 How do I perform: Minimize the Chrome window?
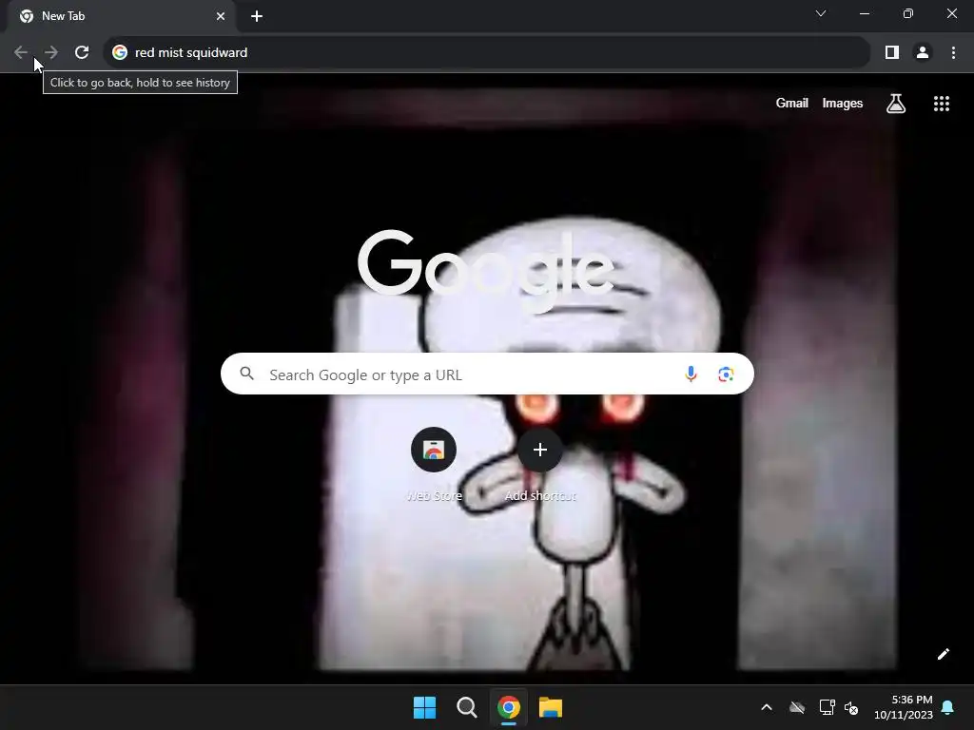(864, 13)
